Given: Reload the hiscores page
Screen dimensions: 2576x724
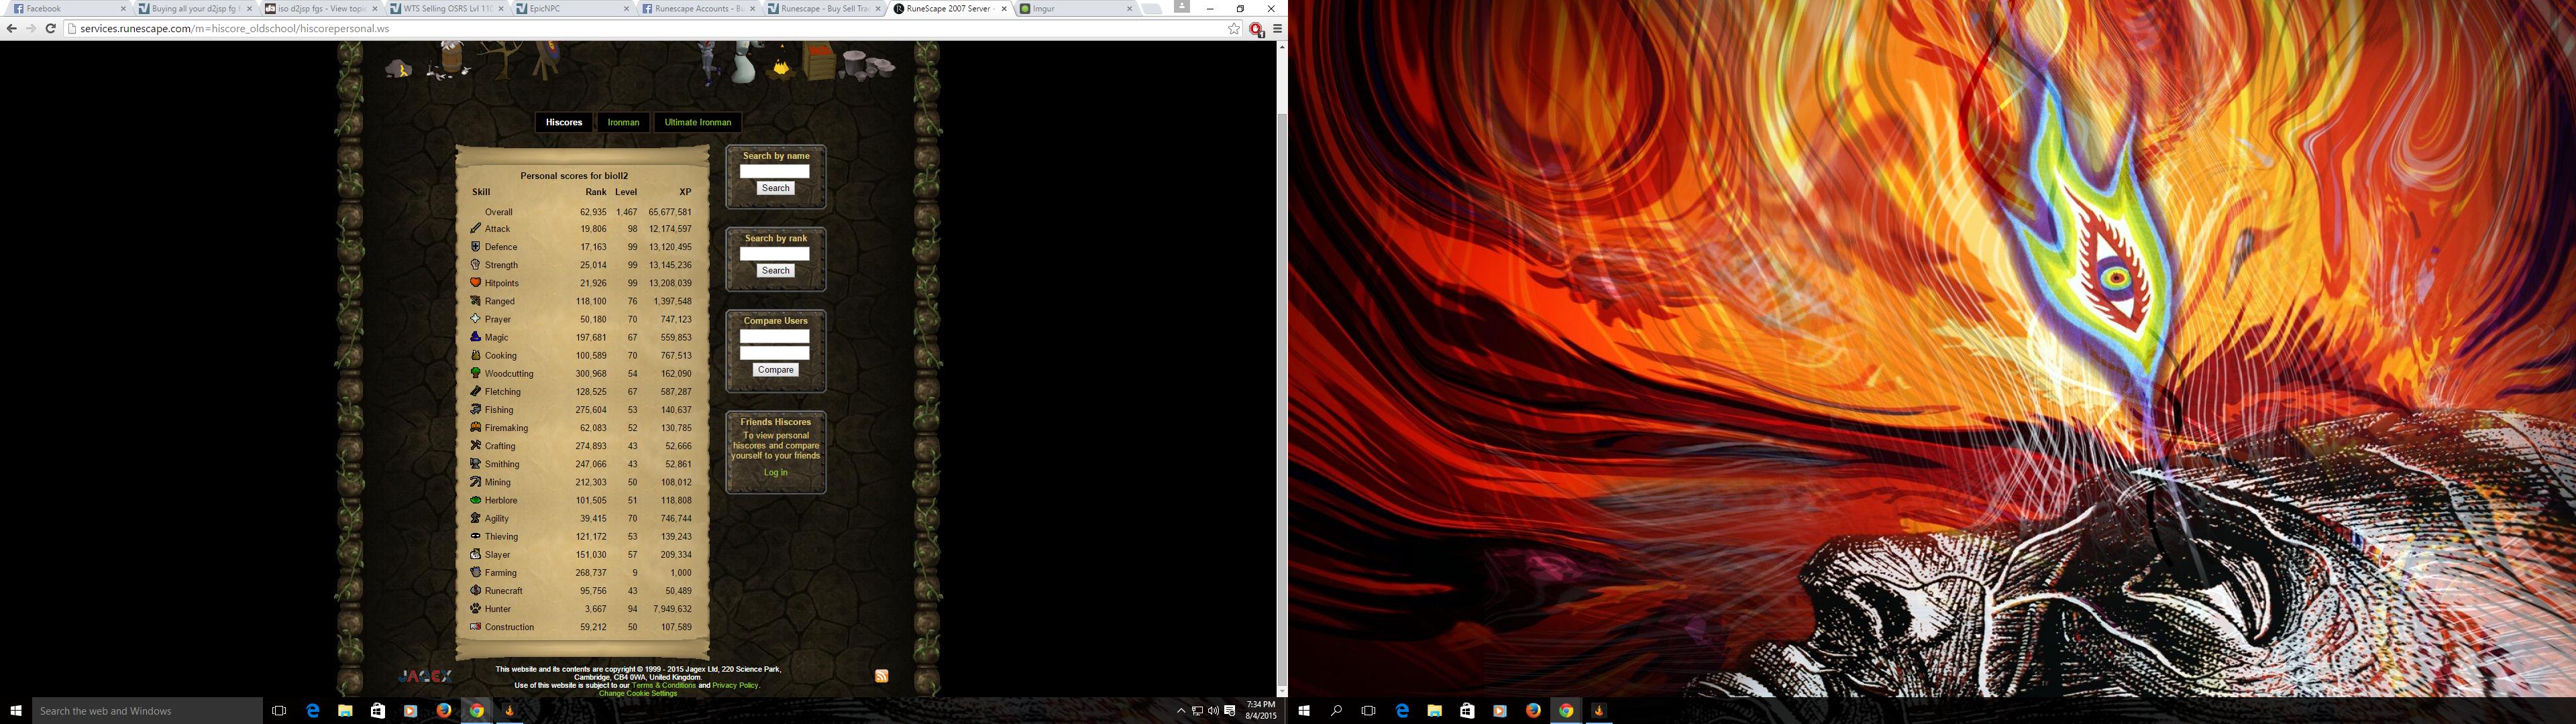Looking at the screenshot, I should 50,29.
